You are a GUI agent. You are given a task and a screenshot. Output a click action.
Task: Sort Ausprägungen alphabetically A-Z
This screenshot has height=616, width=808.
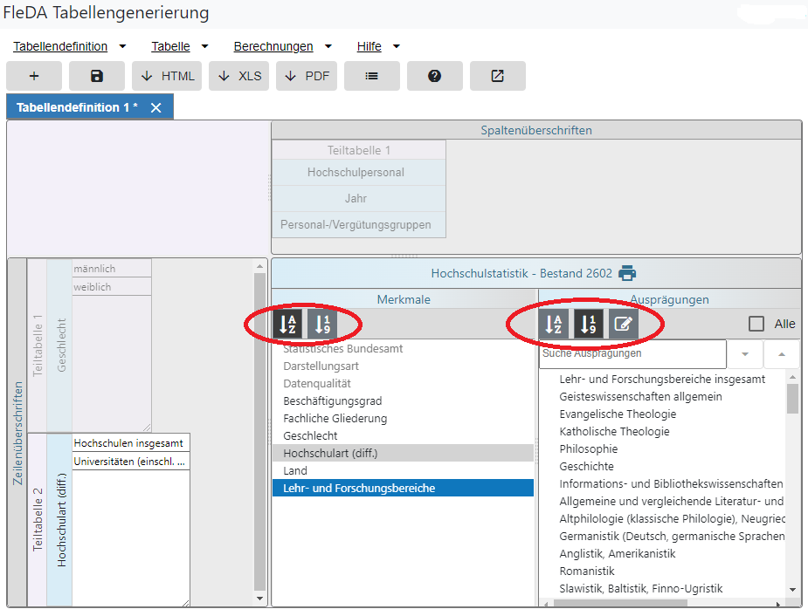click(x=554, y=325)
